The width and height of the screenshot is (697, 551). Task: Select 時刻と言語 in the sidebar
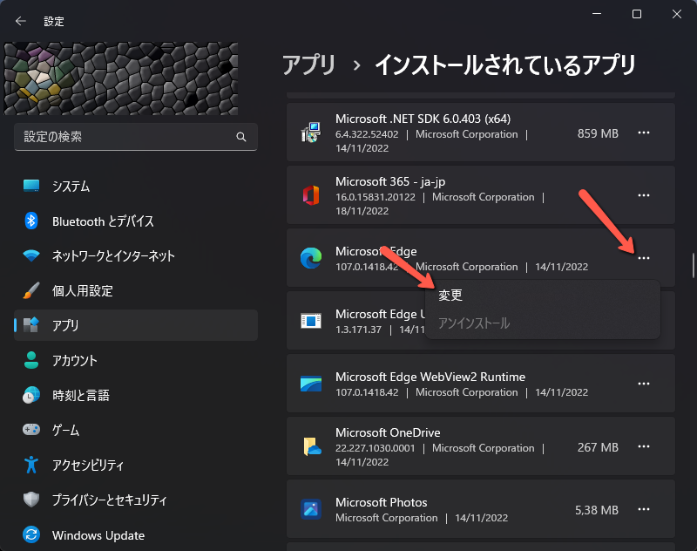136,395
